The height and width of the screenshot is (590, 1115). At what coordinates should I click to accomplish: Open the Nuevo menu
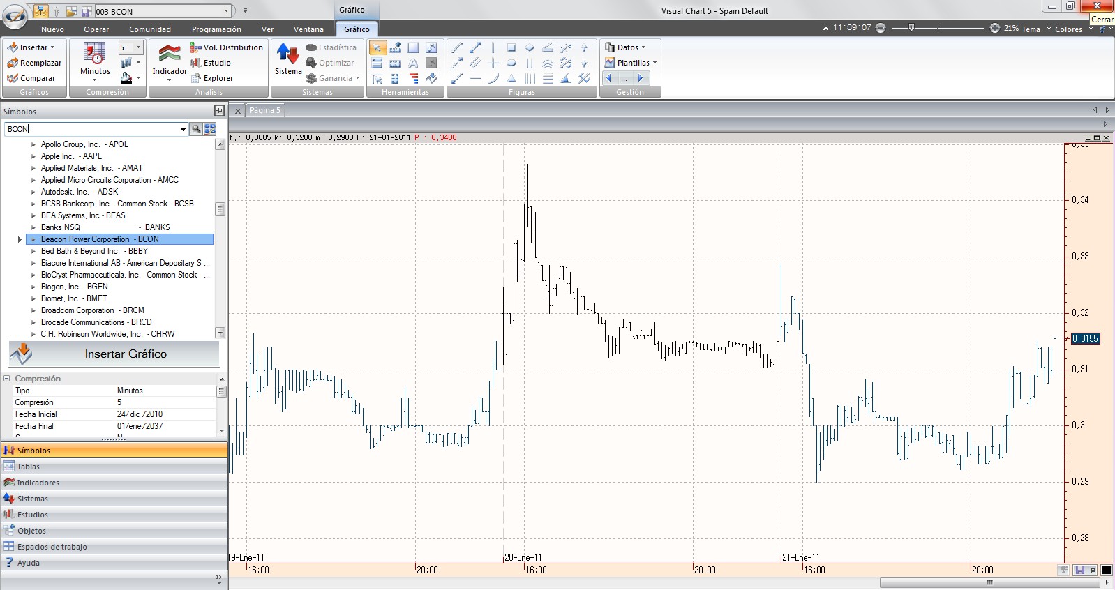pos(52,29)
